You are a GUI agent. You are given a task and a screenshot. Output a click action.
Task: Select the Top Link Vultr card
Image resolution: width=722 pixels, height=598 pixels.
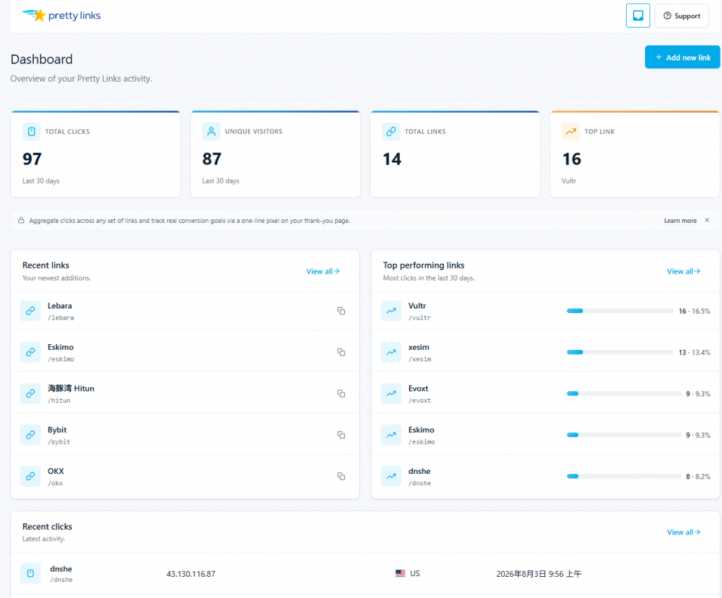coord(635,154)
